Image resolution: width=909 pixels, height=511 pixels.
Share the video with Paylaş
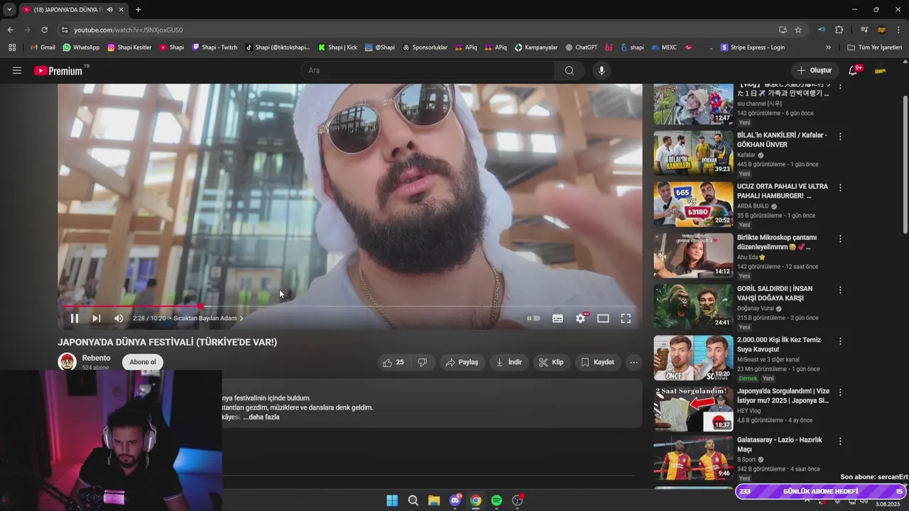point(462,362)
